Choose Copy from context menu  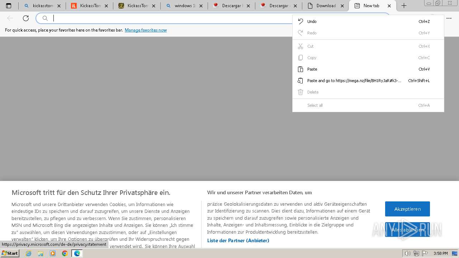[368, 58]
